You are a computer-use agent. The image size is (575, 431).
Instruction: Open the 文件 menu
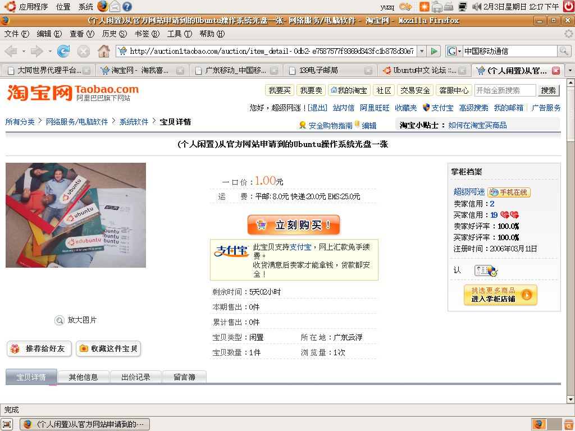[16, 34]
